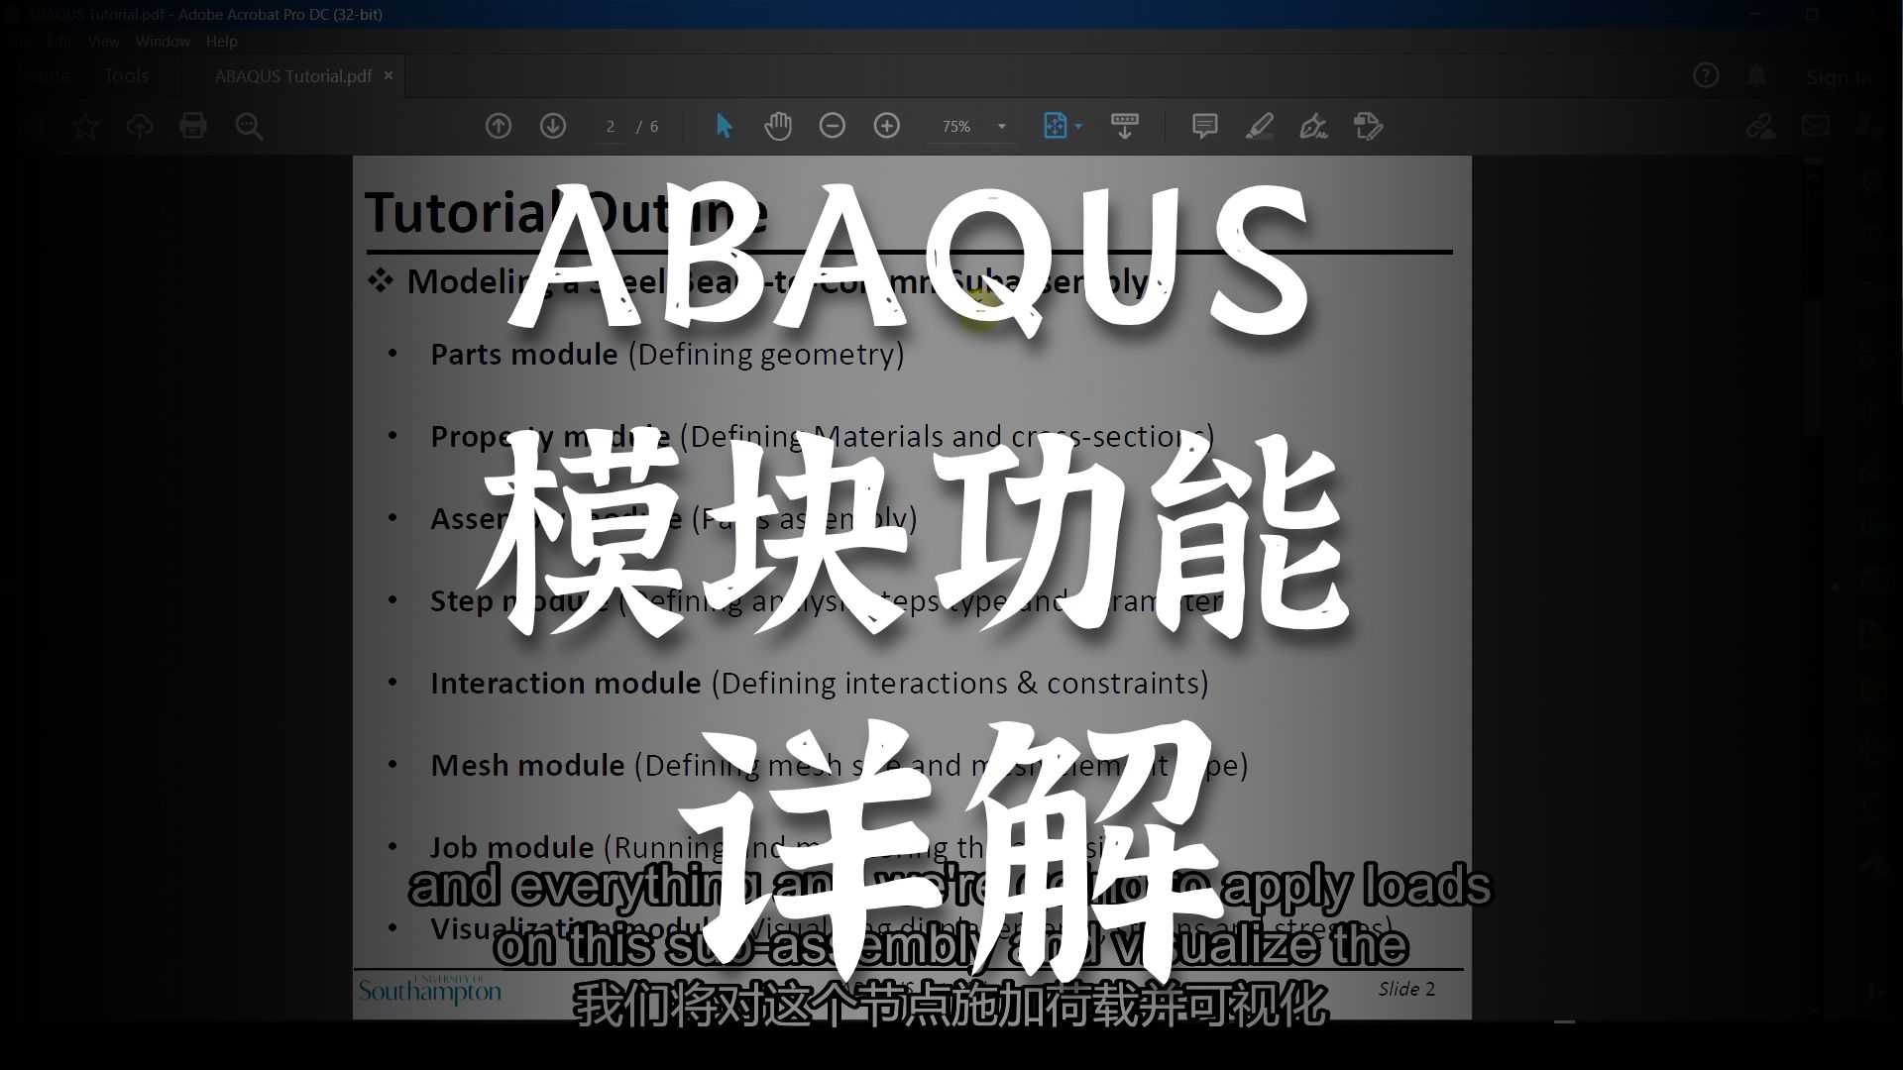
Task: Open notifications bell icon
Action: (x=1756, y=75)
